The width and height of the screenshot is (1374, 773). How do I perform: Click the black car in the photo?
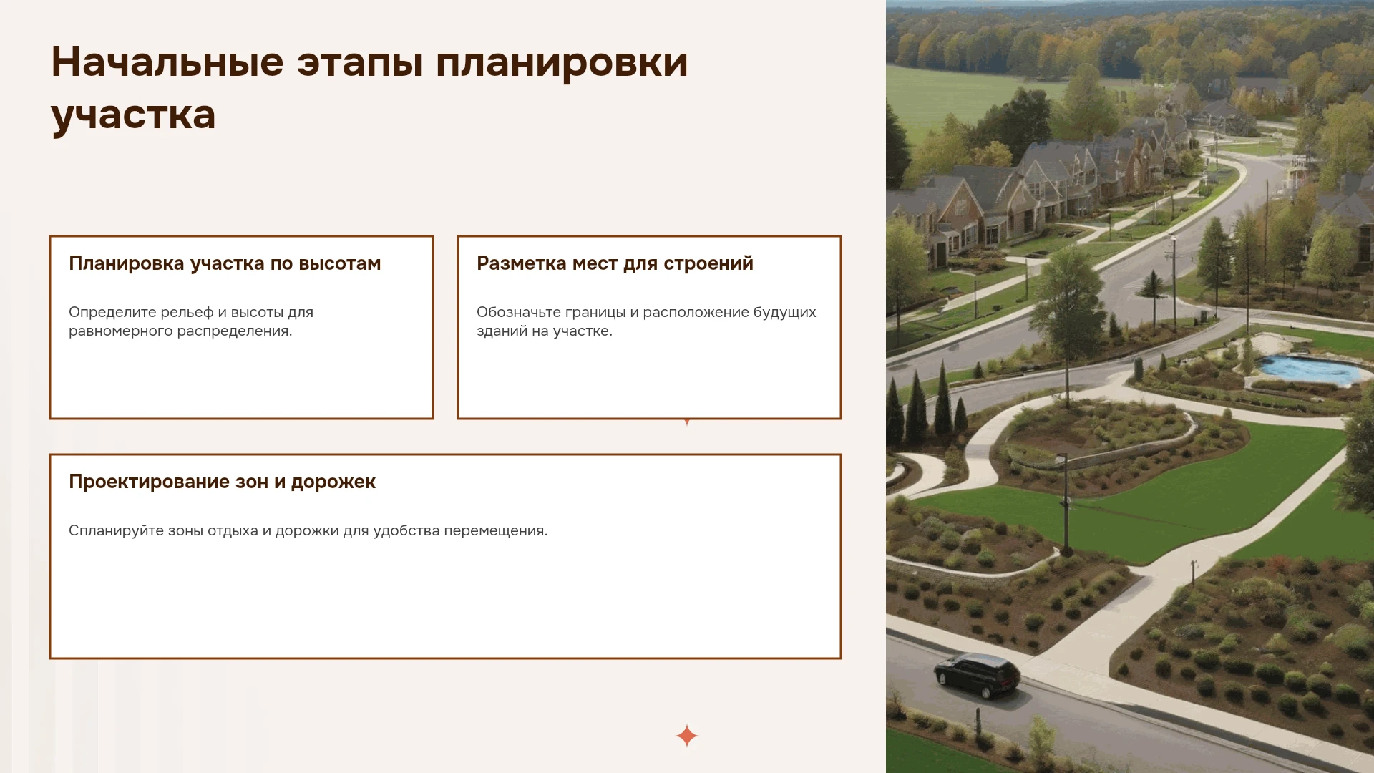click(x=977, y=674)
